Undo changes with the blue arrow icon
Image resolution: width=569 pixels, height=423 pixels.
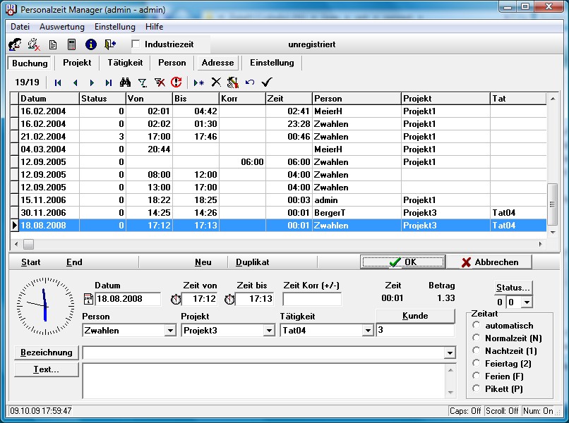point(250,82)
